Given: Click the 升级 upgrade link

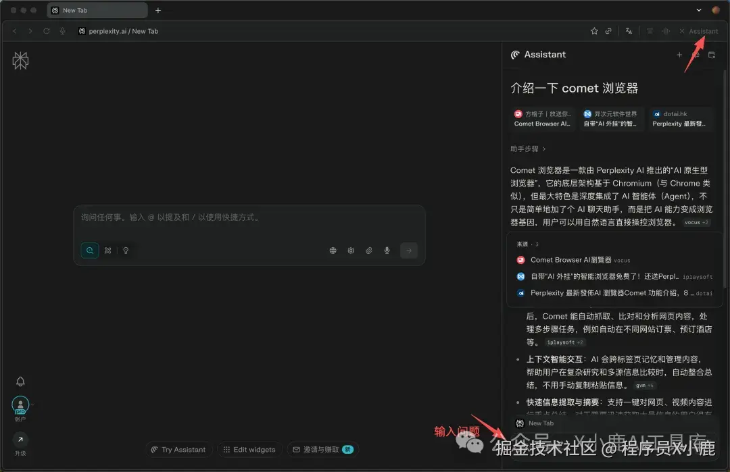Looking at the screenshot, I should [20, 442].
